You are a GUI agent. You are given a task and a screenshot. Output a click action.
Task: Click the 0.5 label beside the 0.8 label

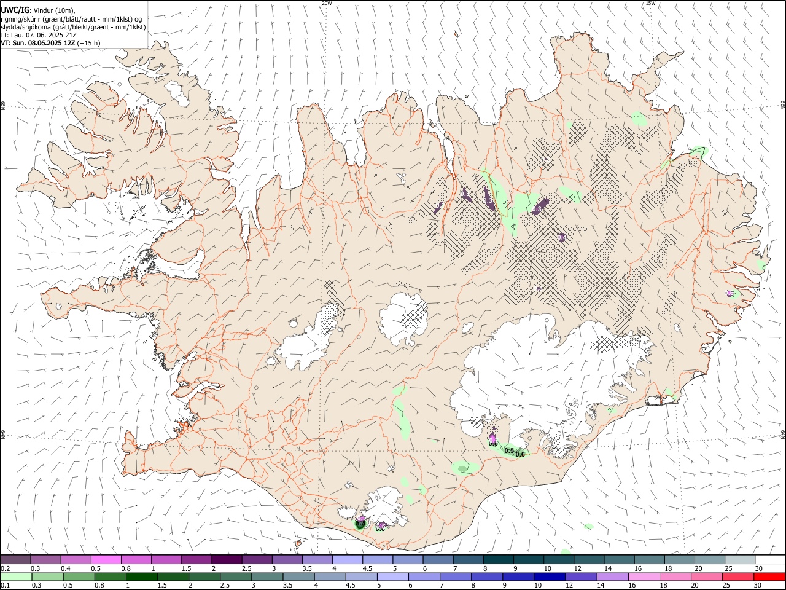[509, 451]
